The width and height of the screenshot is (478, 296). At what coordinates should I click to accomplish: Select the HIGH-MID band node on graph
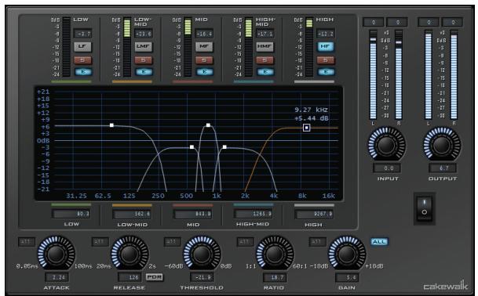pos(224,147)
